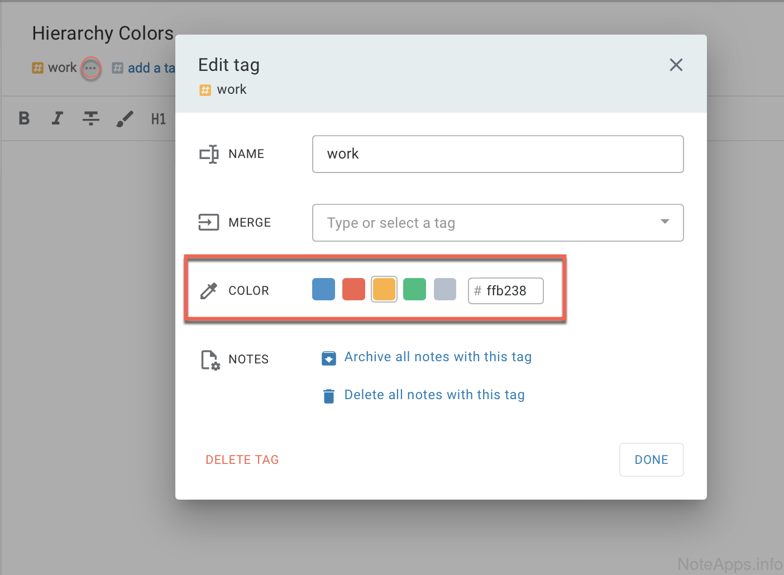Apply strikethrough formatting

click(x=90, y=118)
